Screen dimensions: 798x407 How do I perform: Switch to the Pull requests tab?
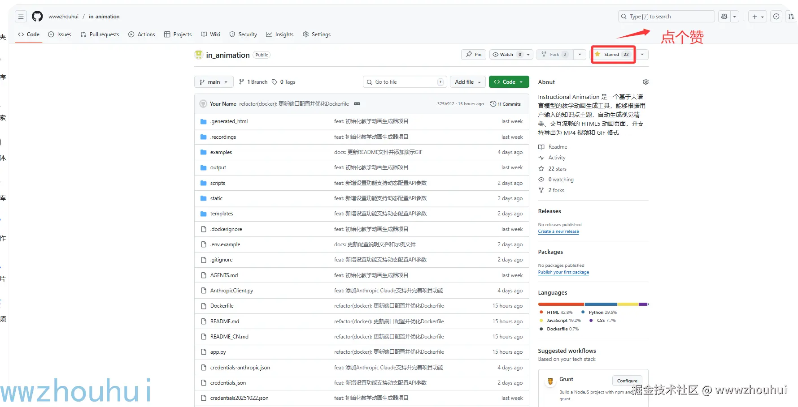tap(100, 34)
